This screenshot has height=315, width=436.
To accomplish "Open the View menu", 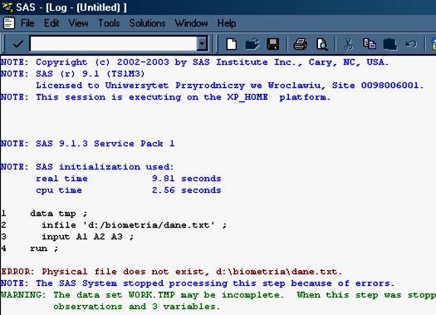I will tap(78, 23).
